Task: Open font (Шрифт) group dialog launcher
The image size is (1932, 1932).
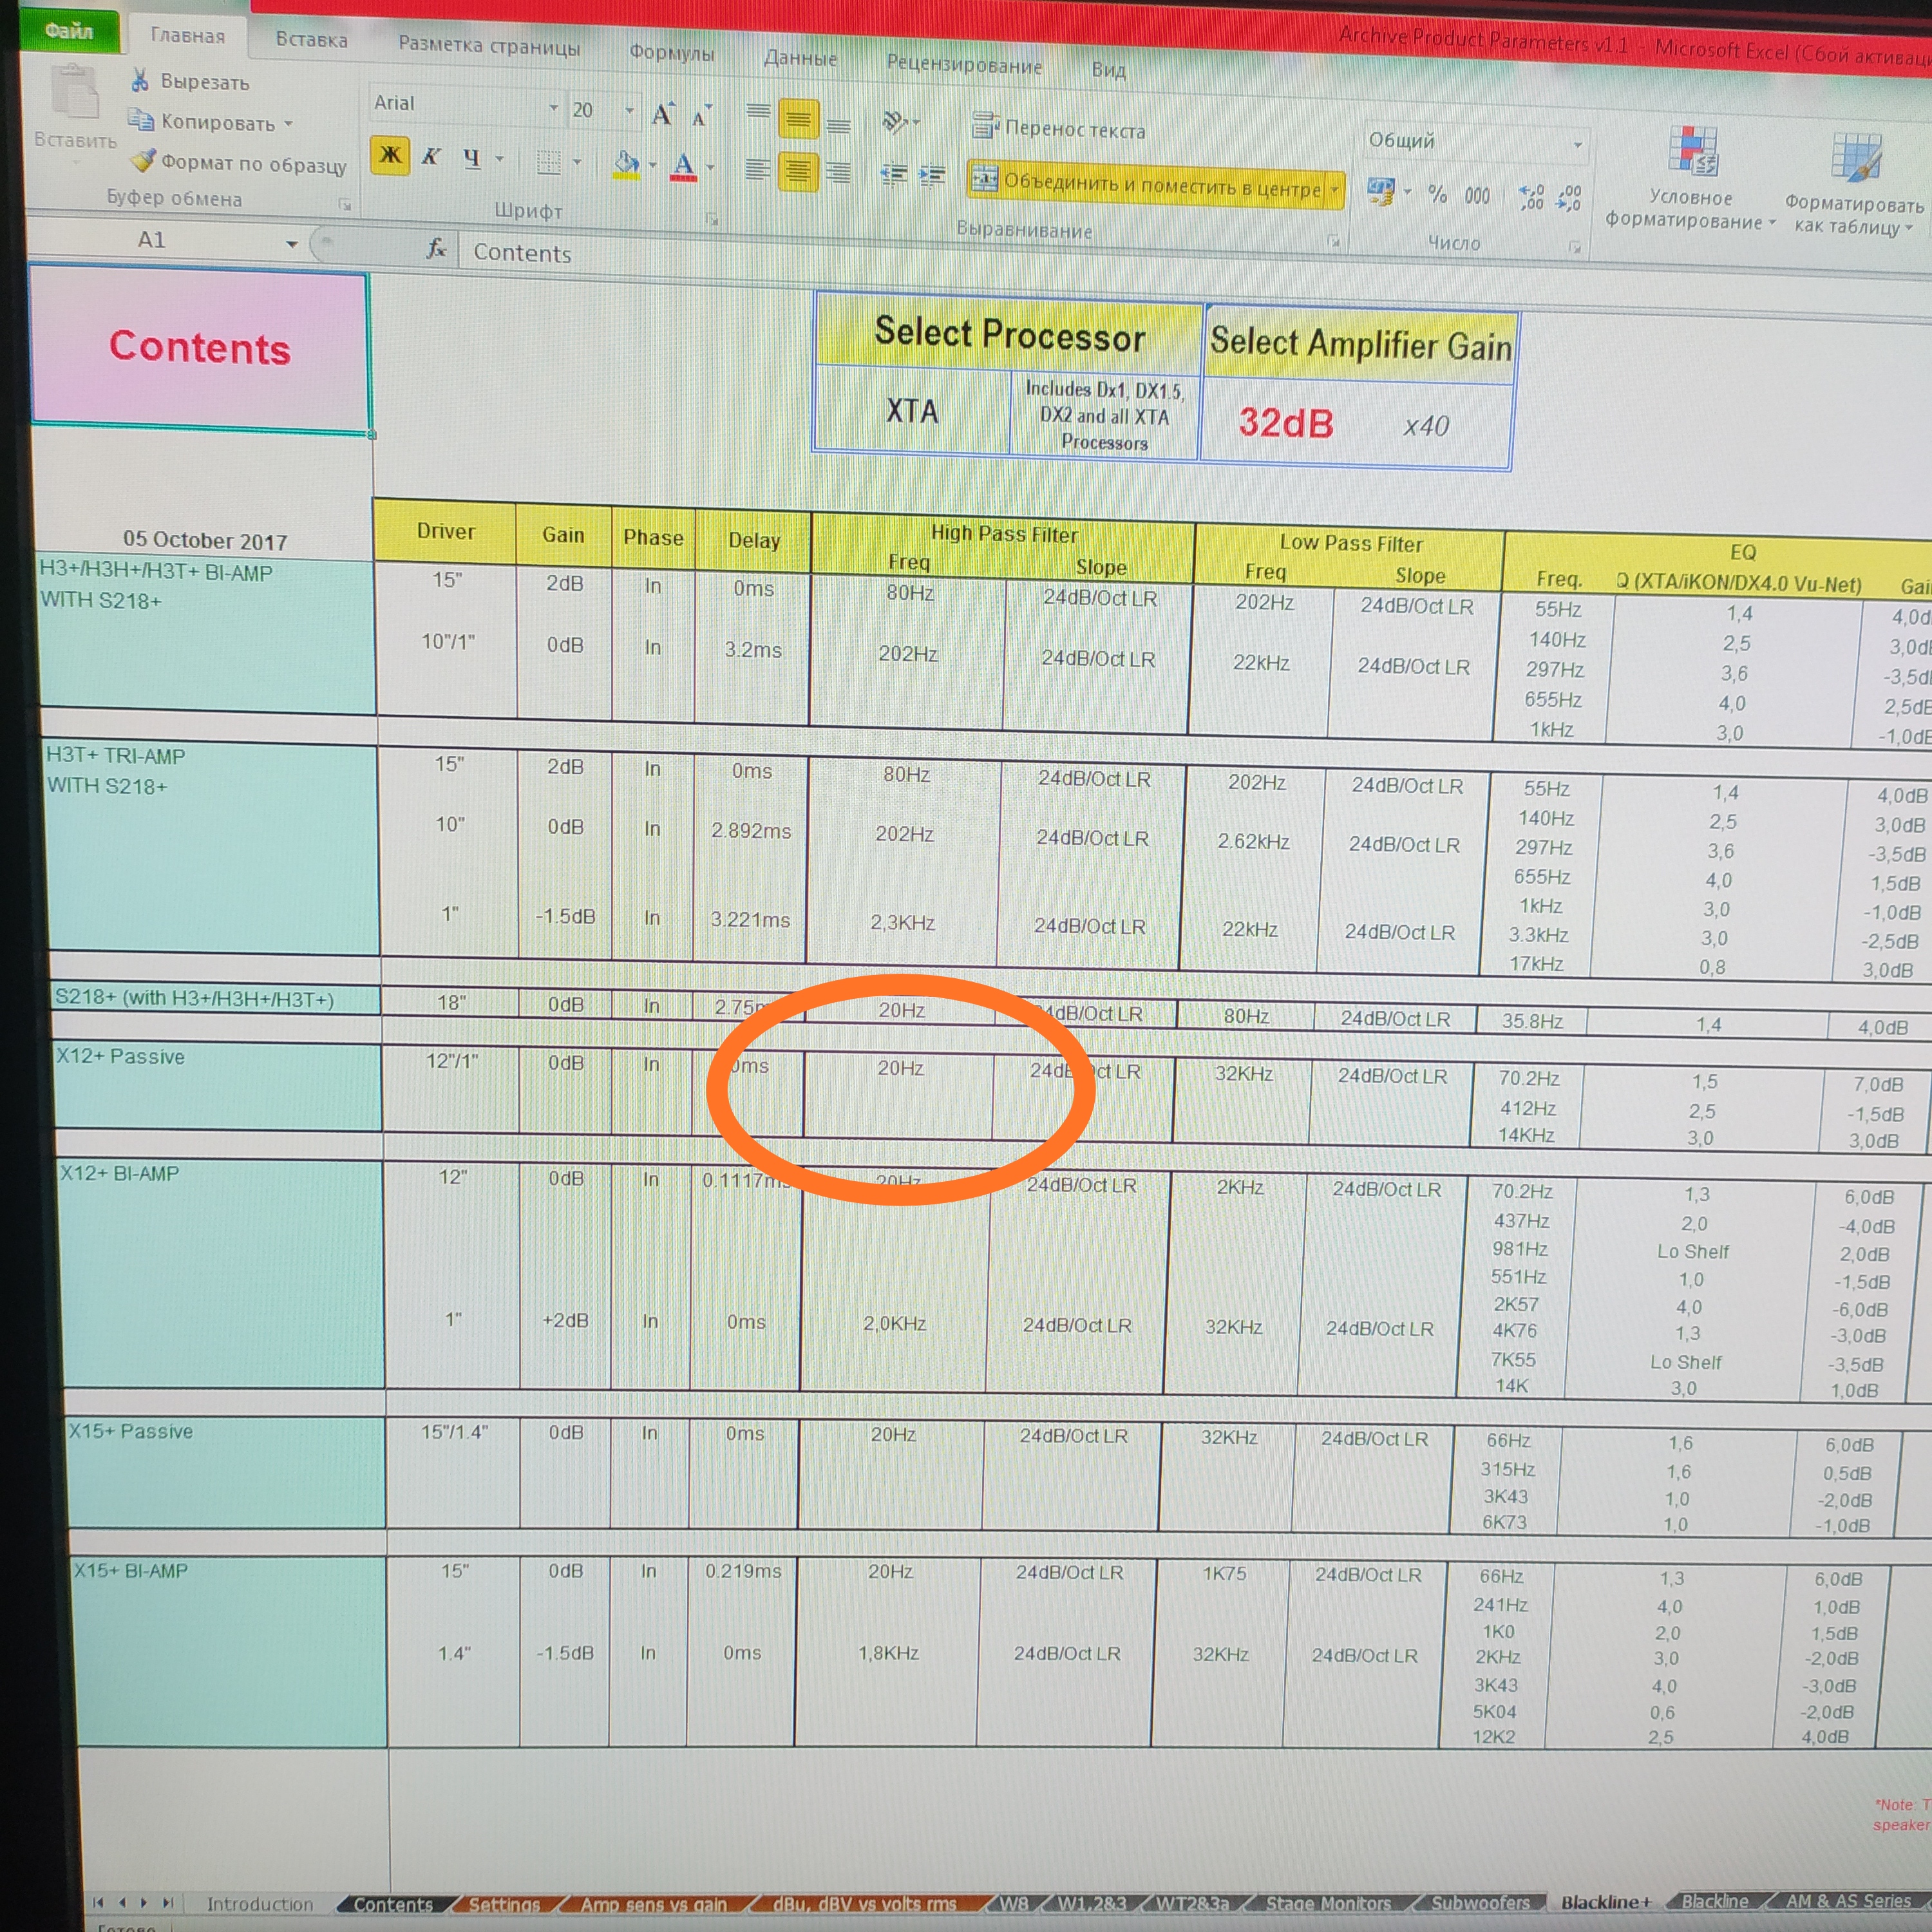Action: (712, 219)
